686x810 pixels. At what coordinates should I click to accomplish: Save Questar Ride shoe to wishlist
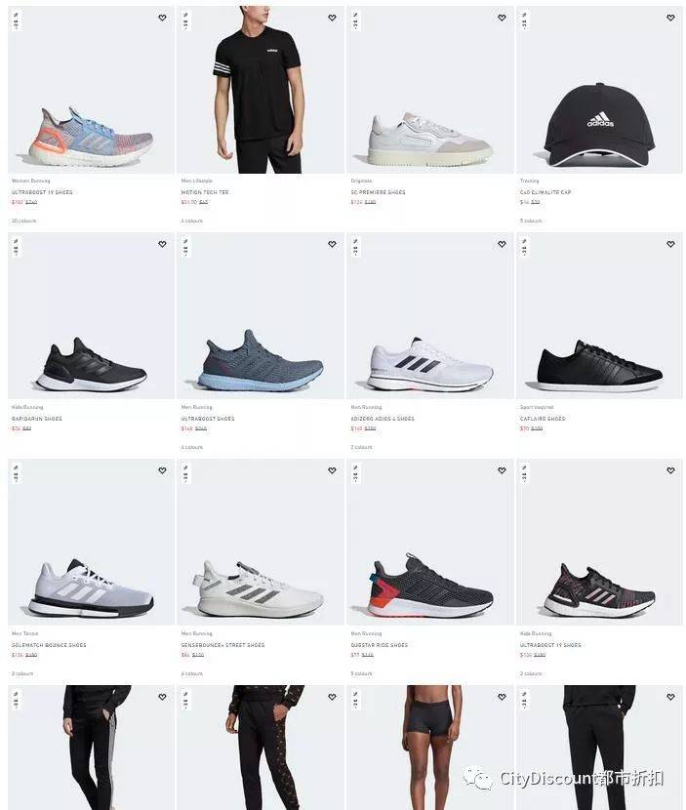point(502,470)
